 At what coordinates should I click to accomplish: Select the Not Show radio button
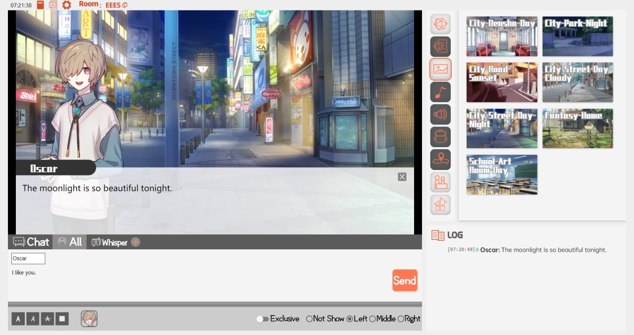[x=310, y=319]
